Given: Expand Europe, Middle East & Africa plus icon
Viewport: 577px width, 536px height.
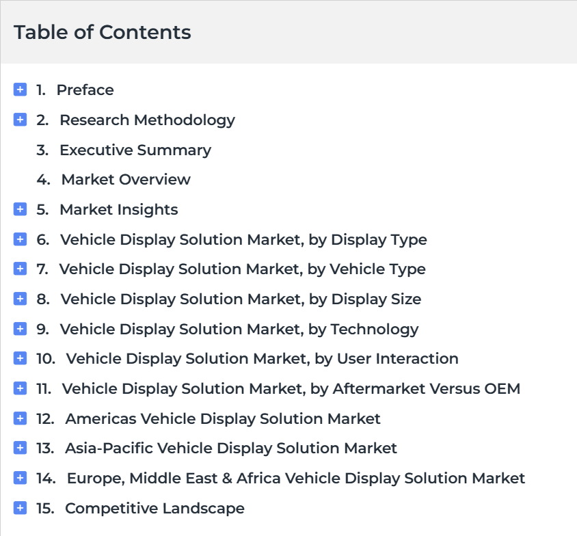Looking at the screenshot, I should click(x=20, y=478).
